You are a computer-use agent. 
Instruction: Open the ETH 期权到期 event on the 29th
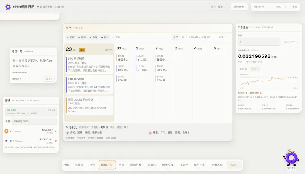coord(90,85)
